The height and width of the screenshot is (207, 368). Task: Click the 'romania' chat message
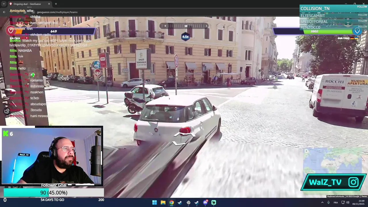(37, 80)
